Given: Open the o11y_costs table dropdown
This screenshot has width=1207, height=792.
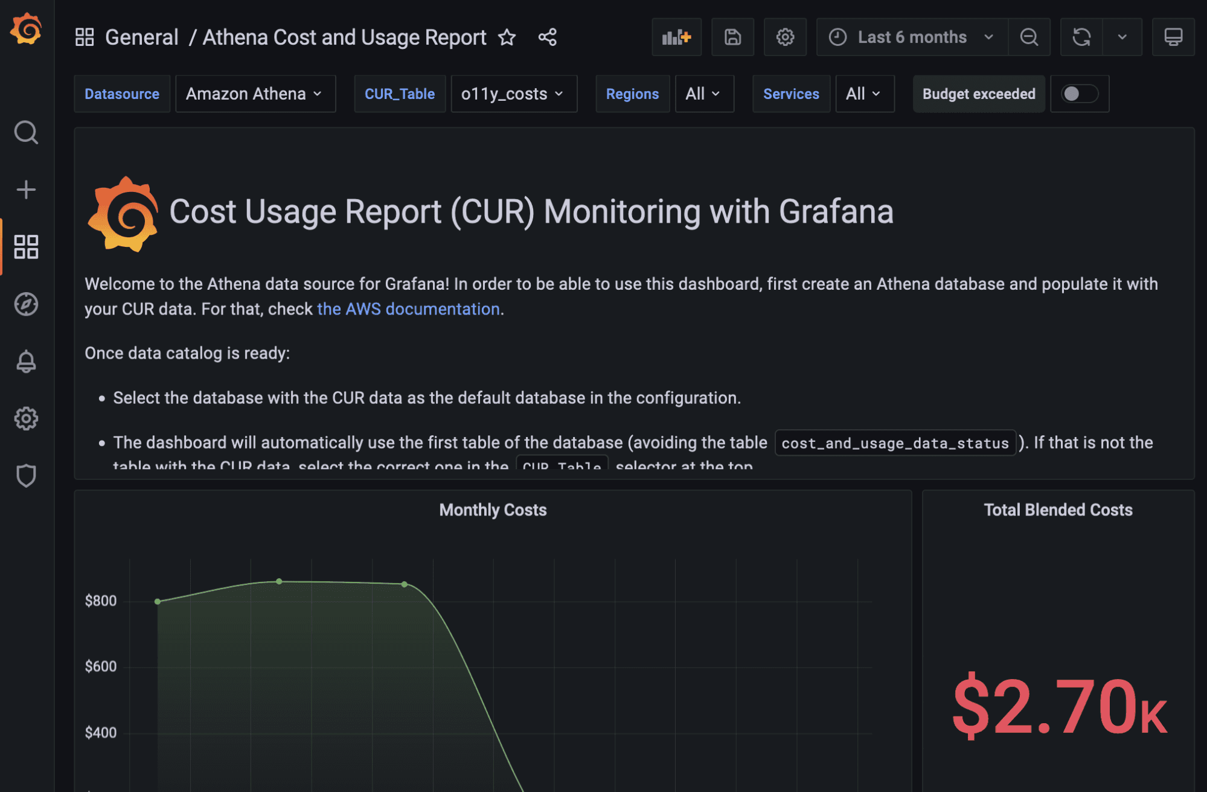Looking at the screenshot, I should pos(513,94).
